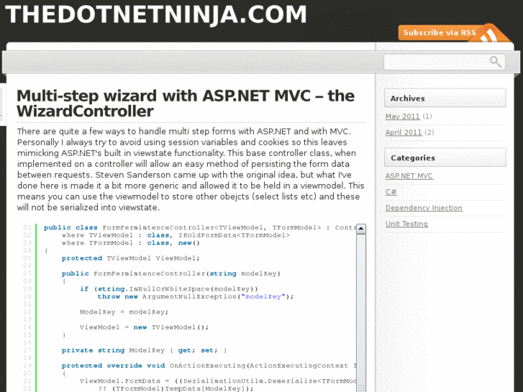Browse the ASP.NET MVC category
523x392 pixels.
click(x=409, y=176)
